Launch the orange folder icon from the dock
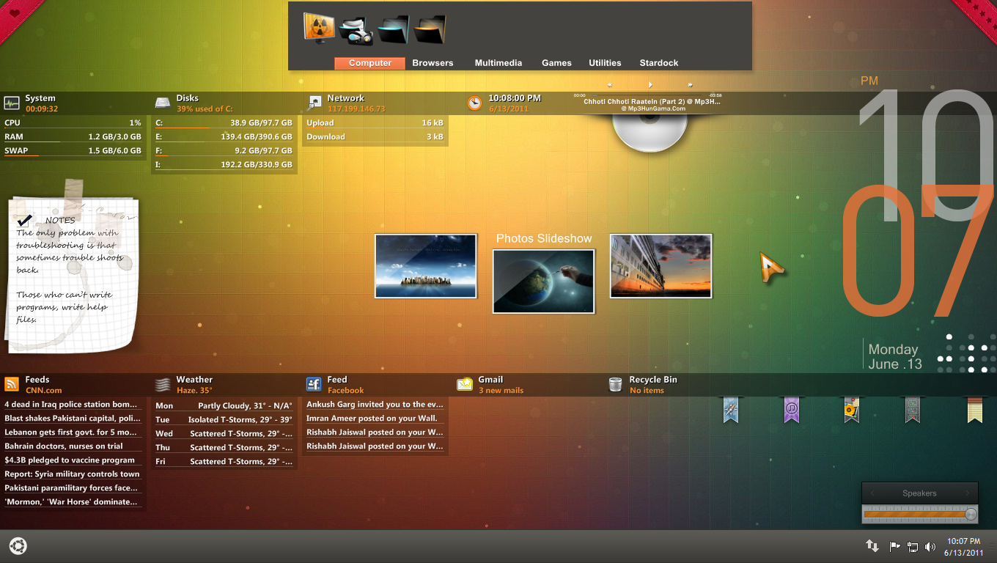 pyautogui.click(x=429, y=28)
